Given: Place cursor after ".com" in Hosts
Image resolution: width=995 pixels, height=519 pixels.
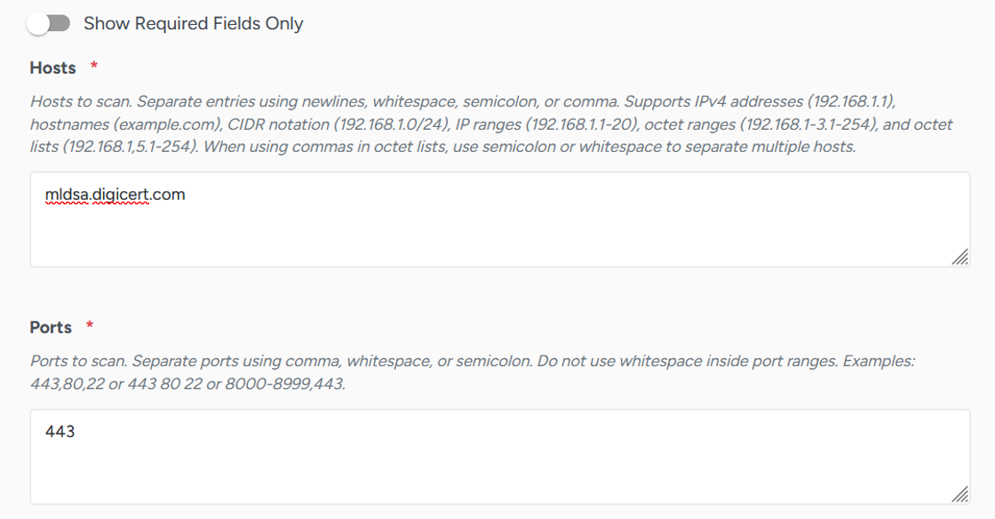Looking at the screenshot, I should pos(186,194).
